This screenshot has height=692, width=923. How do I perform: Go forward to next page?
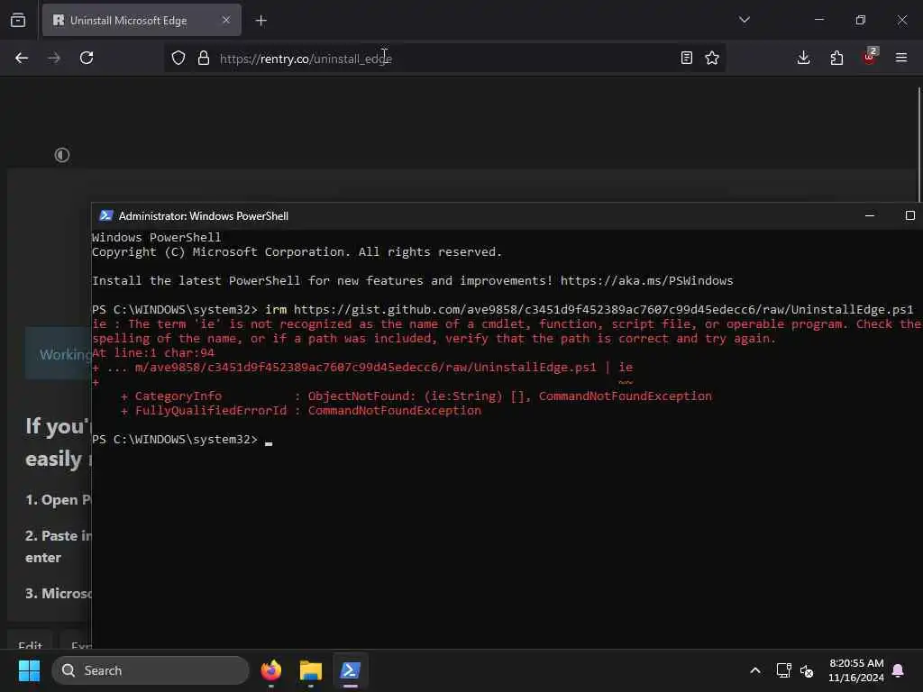coord(54,58)
